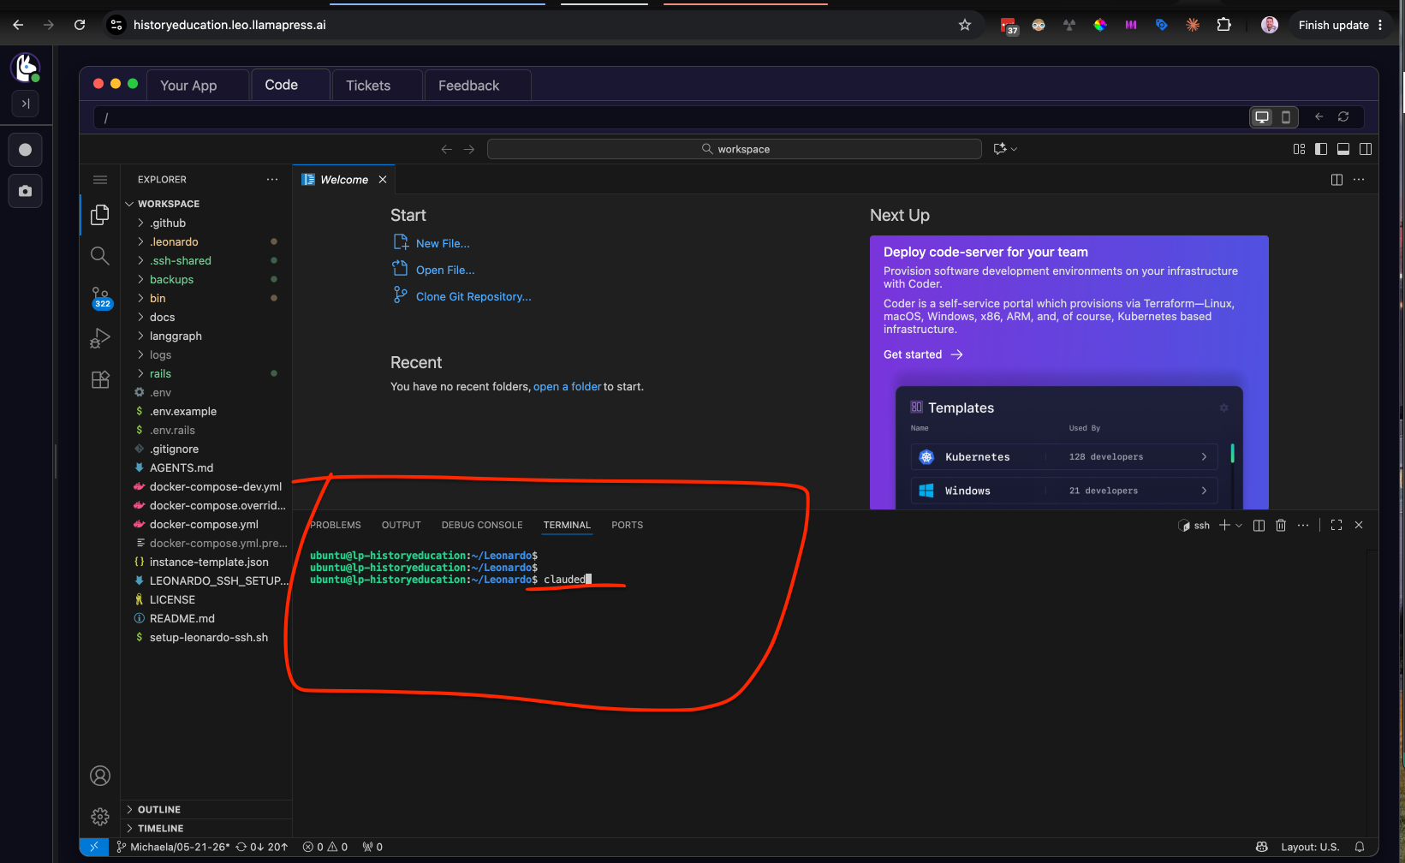
Task: Expand the rails folder
Action: 160,373
